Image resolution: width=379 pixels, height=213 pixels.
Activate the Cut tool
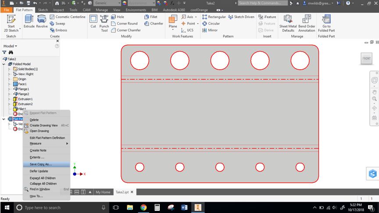(x=93, y=21)
